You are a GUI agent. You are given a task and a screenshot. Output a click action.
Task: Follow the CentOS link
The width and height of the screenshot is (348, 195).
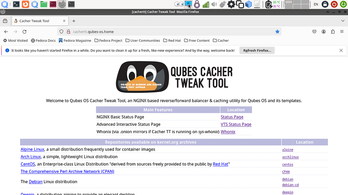pos(28,164)
